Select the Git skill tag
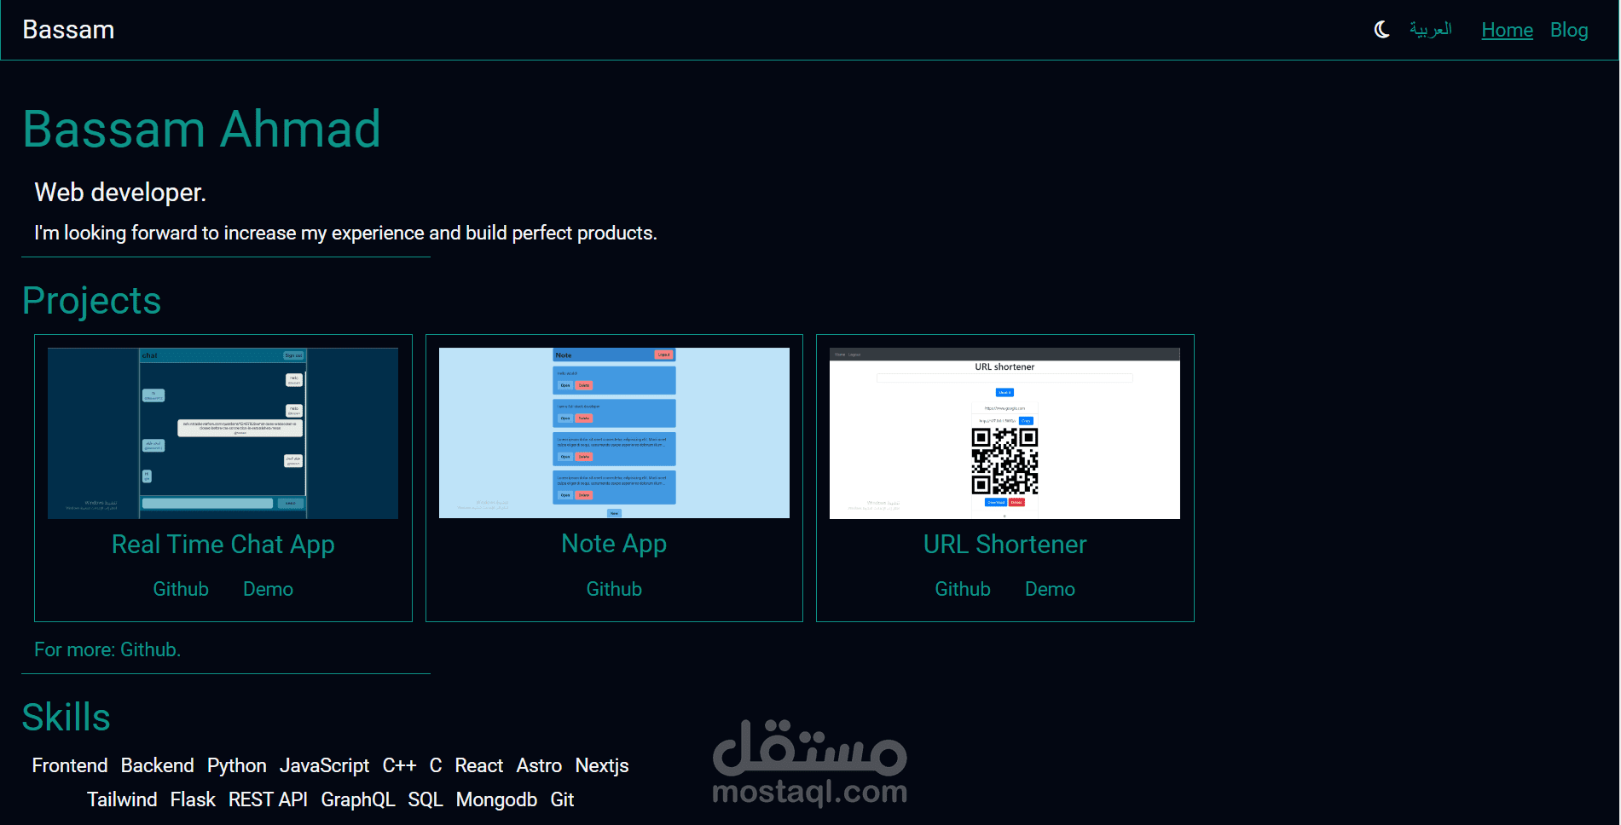The image size is (1621, 825). (562, 799)
